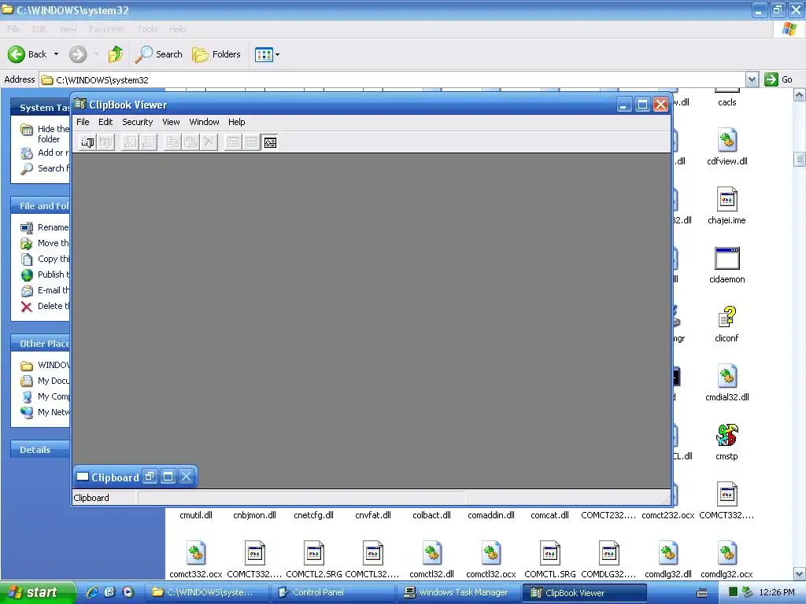Collapse the System Tasks panel header
The height and width of the screenshot is (604, 806).
40,107
